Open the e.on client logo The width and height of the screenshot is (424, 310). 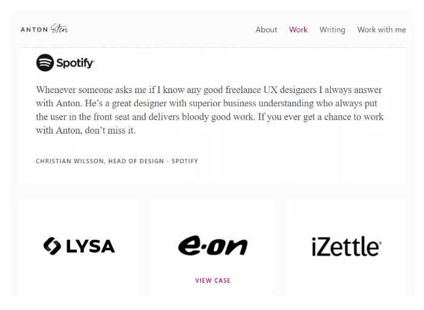coord(212,245)
